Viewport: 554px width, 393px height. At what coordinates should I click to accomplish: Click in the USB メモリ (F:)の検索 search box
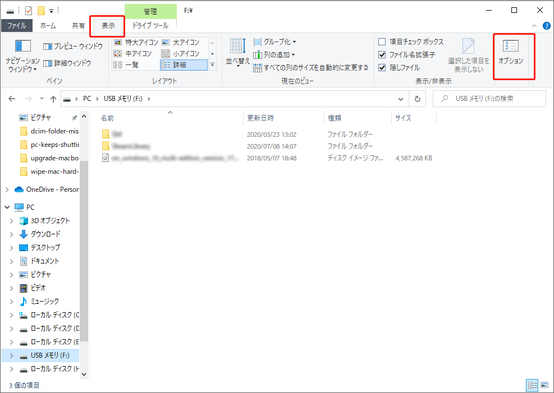point(489,99)
